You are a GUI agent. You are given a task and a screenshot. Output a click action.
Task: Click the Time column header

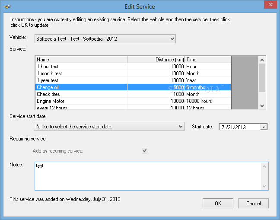[208, 60]
